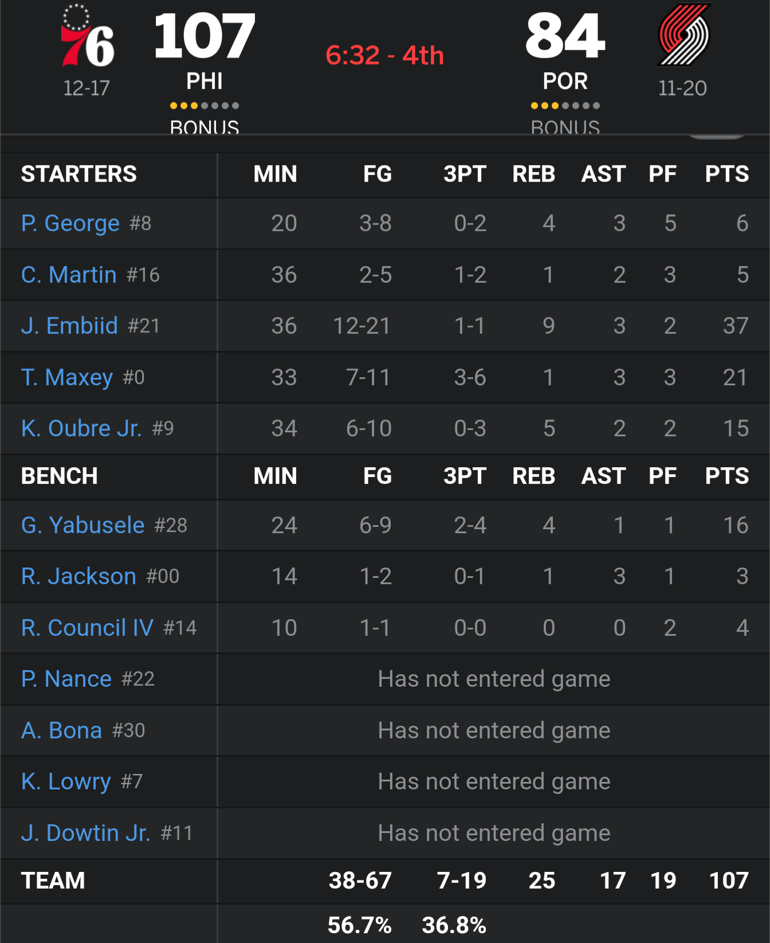The width and height of the screenshot is (770, 943).
Task: Select J. Embiid player link
Action: click(70, 326)
